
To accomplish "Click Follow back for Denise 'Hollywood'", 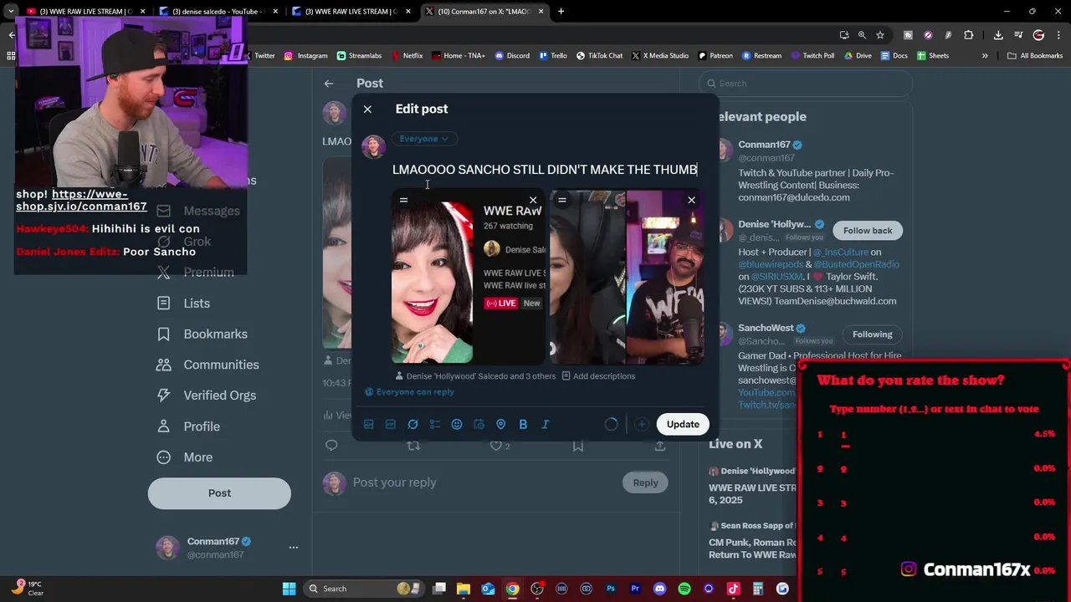I will pos(868,231).
